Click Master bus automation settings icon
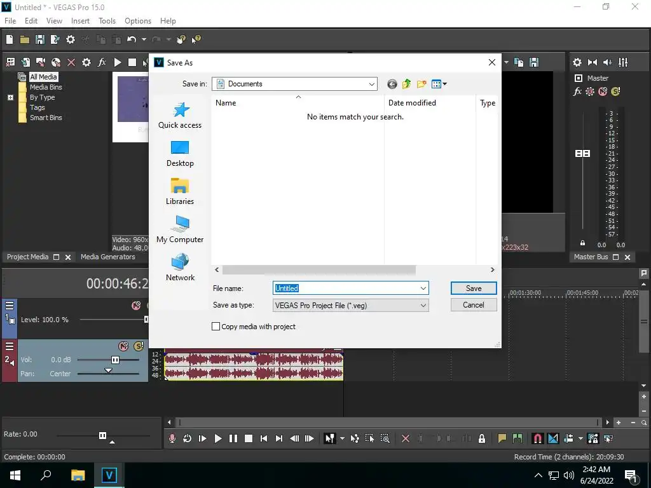This screenshot has height=488, width=651. [x=590, y=91]
